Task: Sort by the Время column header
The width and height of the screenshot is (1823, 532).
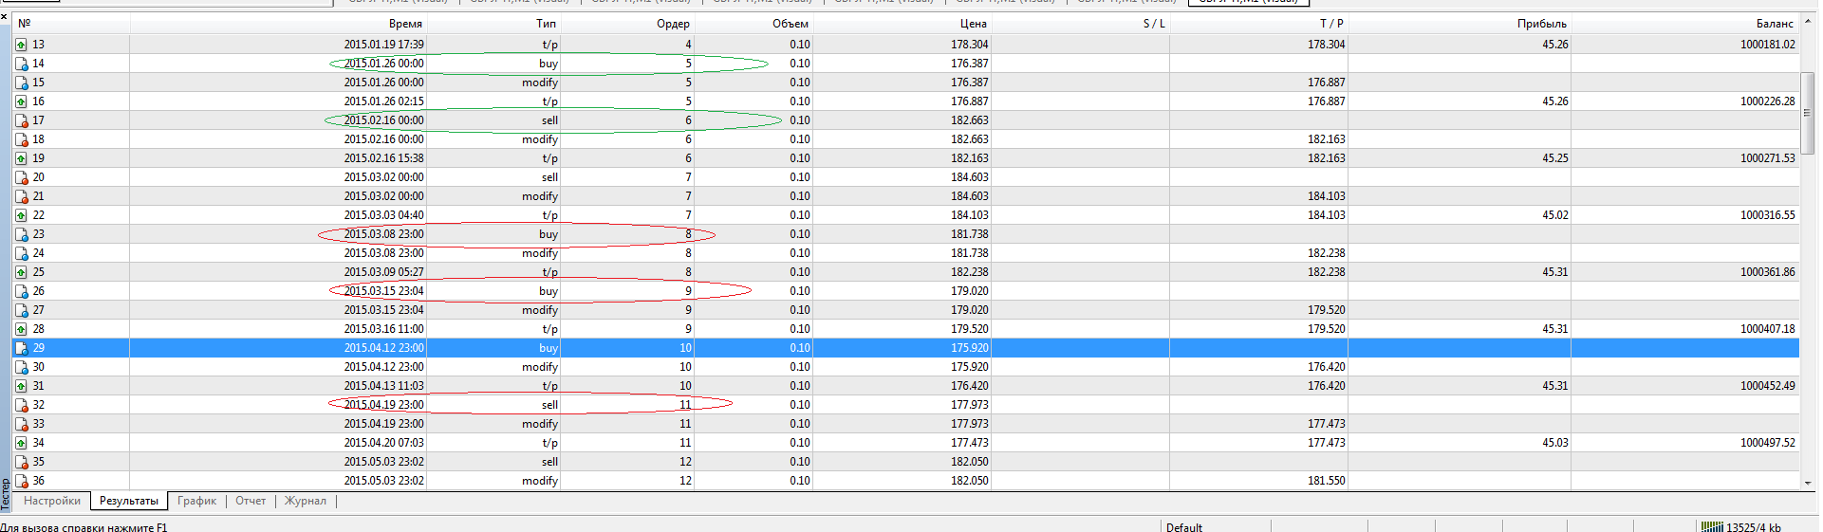Action: [x=278, y=24]
